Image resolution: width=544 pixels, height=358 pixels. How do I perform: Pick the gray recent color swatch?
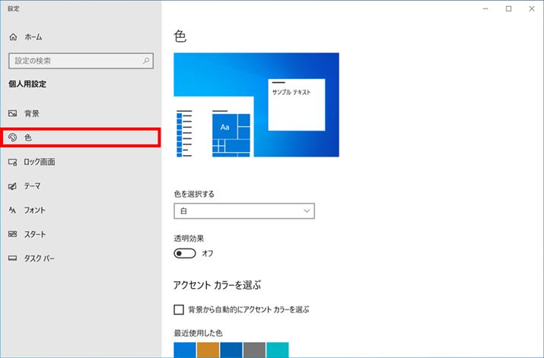pyautogui.click(x=254, y=350)
